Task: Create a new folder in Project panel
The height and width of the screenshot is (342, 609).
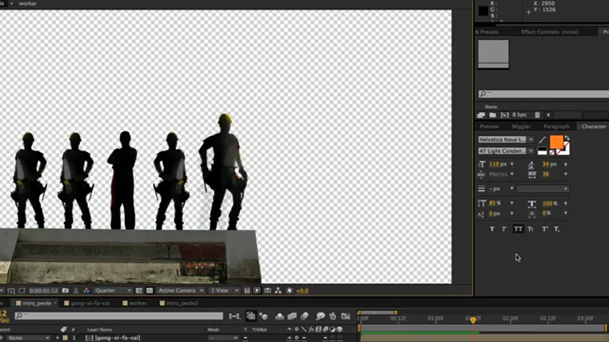Action: (x=492, y=115)
